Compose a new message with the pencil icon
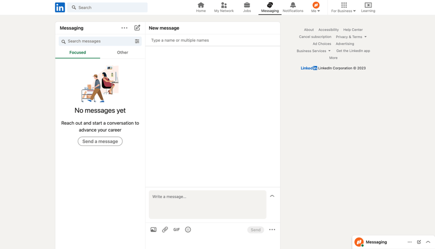Image resolution: width=435 pixels, height=249 pixels. (x=138, y=28)
